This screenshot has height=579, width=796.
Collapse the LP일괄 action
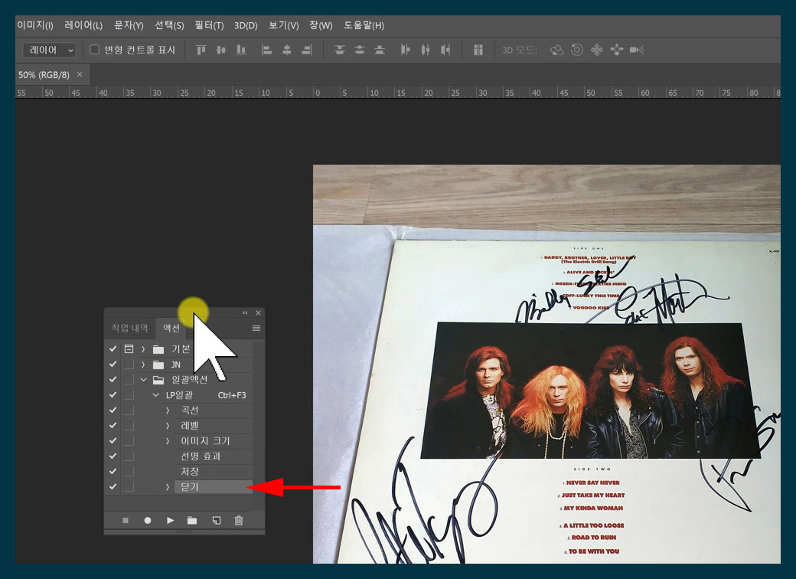click(x=156, y=394)
